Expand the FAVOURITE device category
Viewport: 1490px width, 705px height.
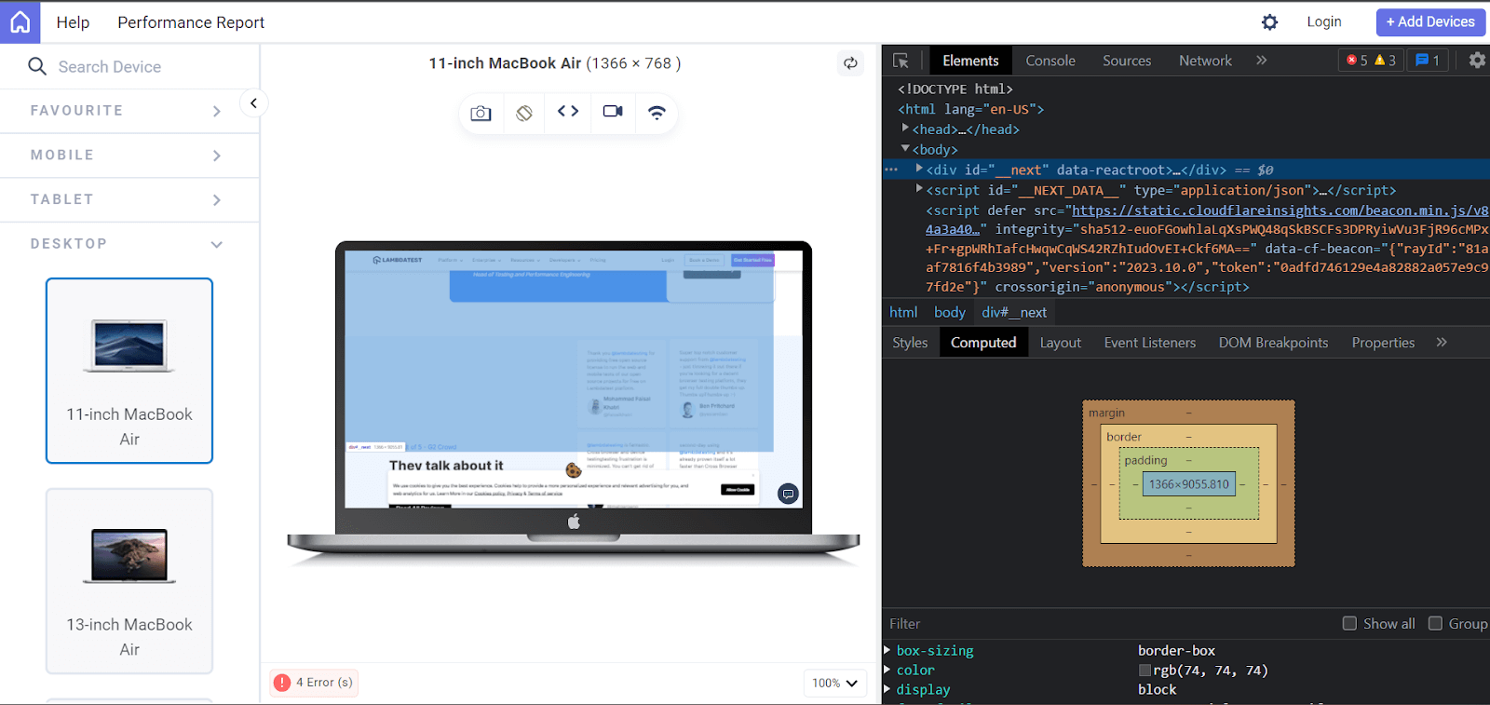129,111
